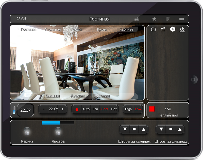Open the radio icon in top bar
The width and height of the screenshot is (203, 160).
136,19
